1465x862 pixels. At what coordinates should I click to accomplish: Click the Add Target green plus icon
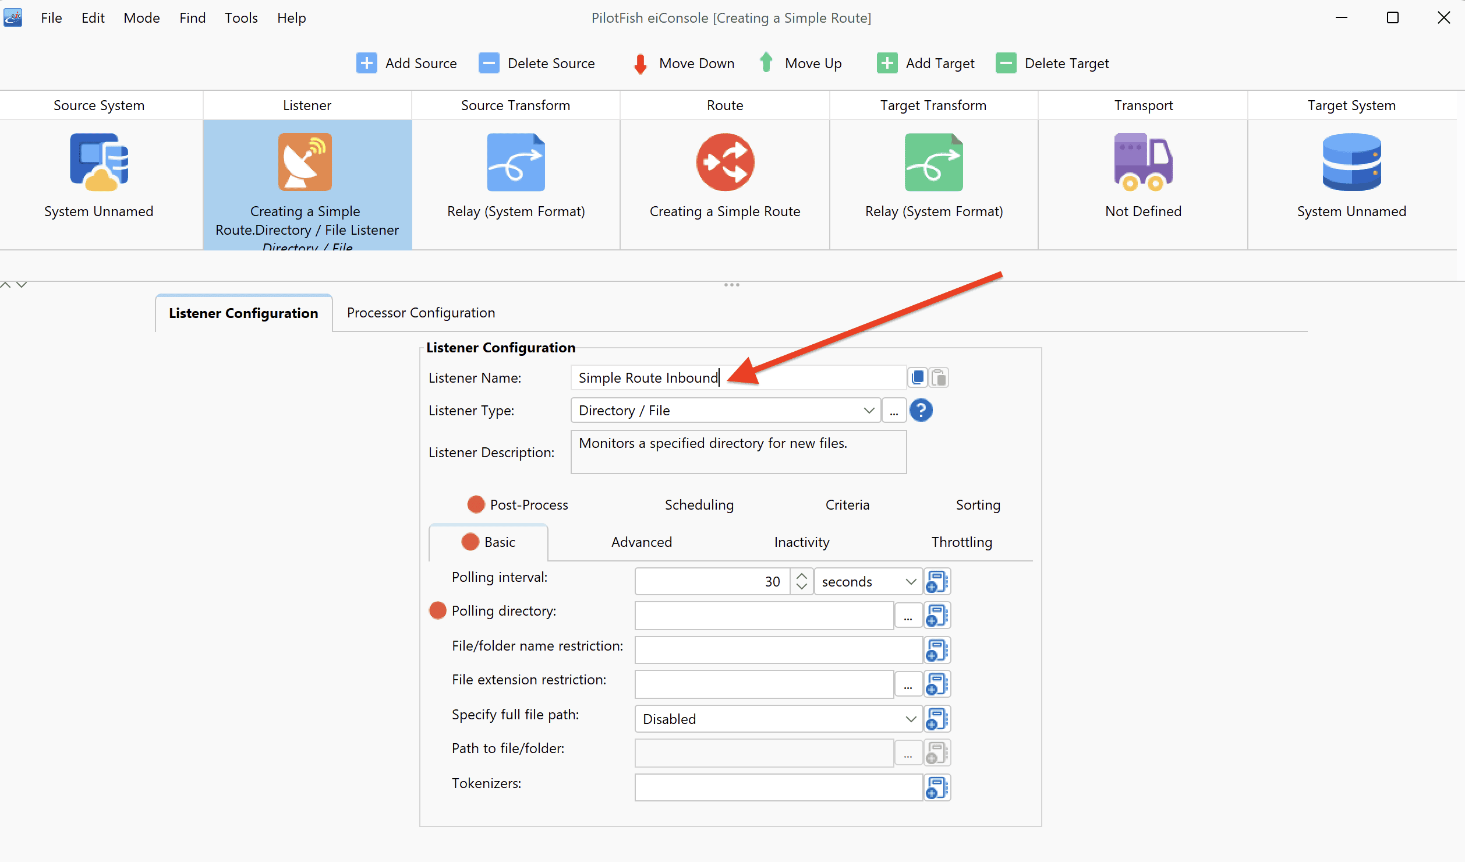tap(887, 63)
